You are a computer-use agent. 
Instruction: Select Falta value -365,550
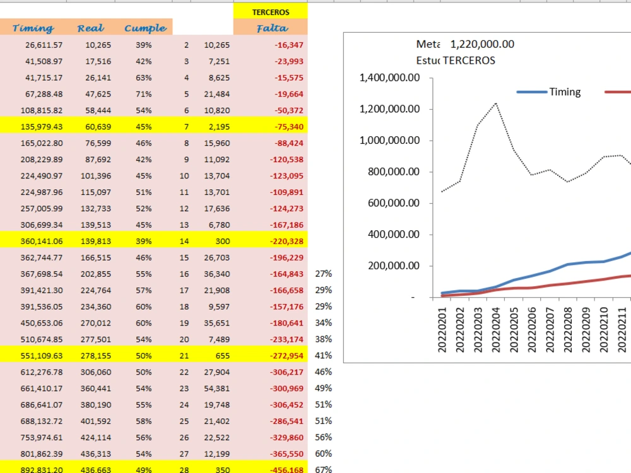(286, 454)
